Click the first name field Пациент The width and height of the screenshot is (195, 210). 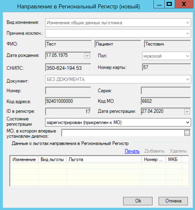(x=118, y=44)
